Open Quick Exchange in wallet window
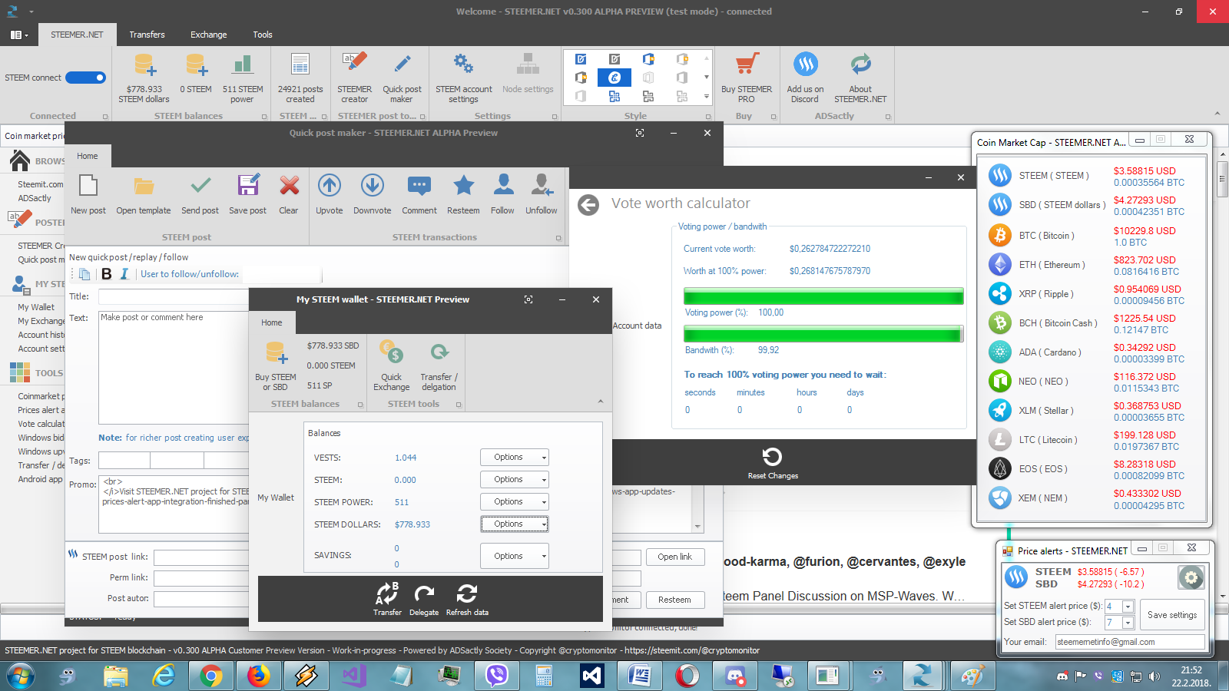The height and width of the screenshot is (691, 1229). point(392,365)
